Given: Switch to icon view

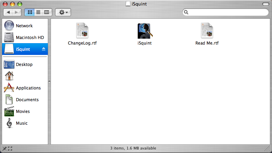Looking at the screenshot, I should 29,12.
